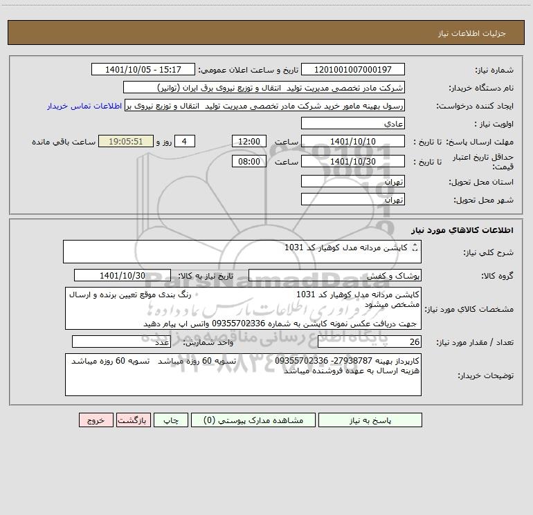The image size is (533, 515).
Task: Click the response deadline date 1401/10/10
Action: pos(353,142)
